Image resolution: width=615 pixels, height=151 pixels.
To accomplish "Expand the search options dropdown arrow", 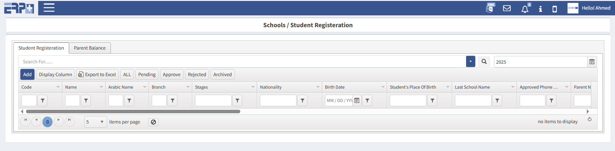I will [x=471, y=61].
